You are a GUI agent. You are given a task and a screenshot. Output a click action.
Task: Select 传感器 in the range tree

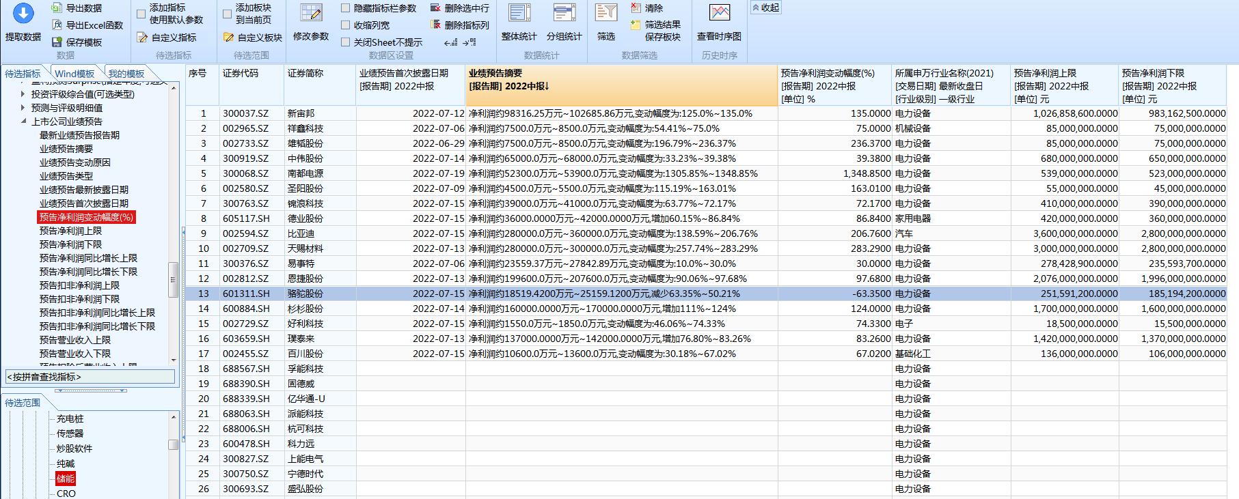70,433
